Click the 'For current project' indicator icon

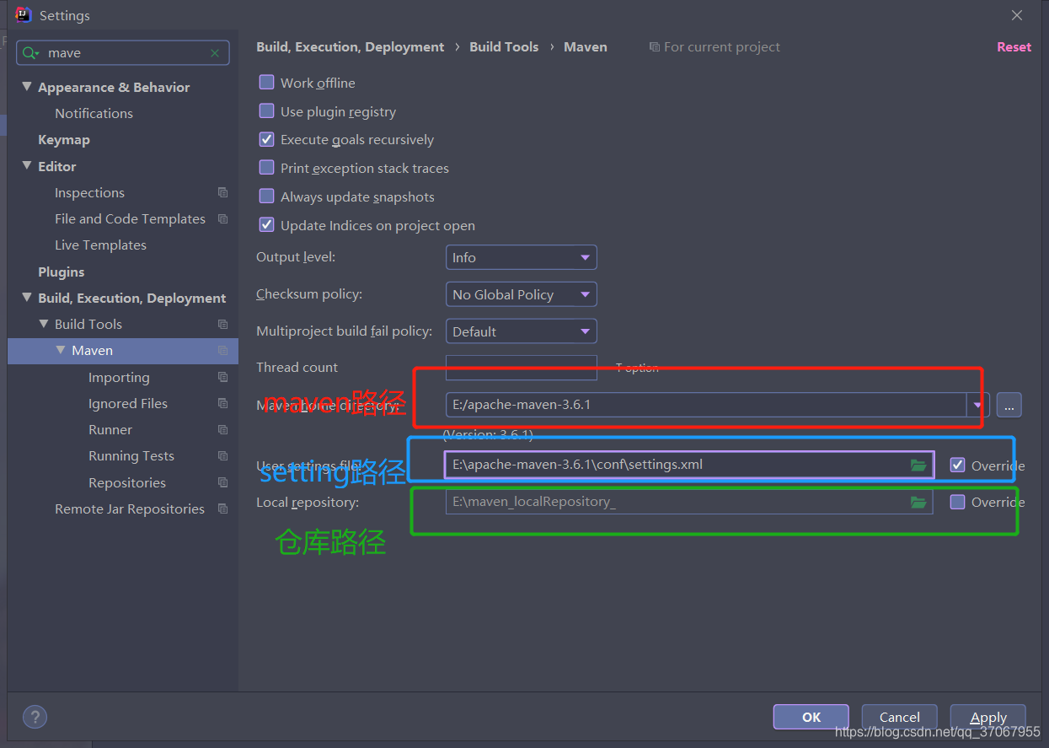point(654,47)
